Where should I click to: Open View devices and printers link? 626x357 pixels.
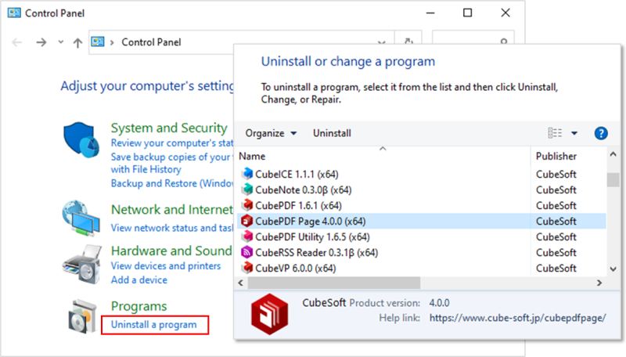pos(166,265)
